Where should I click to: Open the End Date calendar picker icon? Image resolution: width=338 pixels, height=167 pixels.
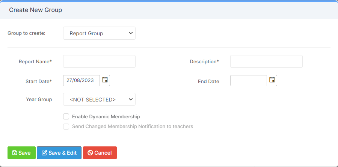point(272,80)
